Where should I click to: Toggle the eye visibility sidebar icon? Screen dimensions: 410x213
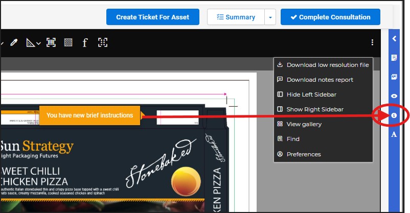394,96
